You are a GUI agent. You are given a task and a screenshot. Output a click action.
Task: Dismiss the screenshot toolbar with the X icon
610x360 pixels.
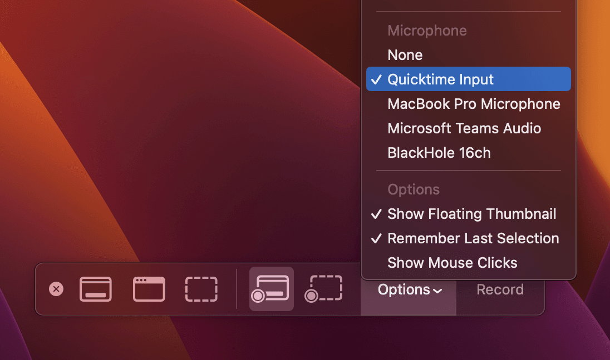(55, 289)
